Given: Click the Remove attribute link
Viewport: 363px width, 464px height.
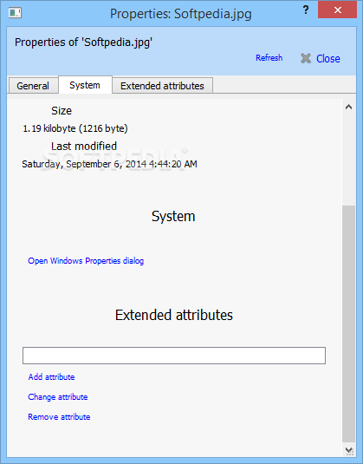Looking at the screenshot, I should 59,416.
